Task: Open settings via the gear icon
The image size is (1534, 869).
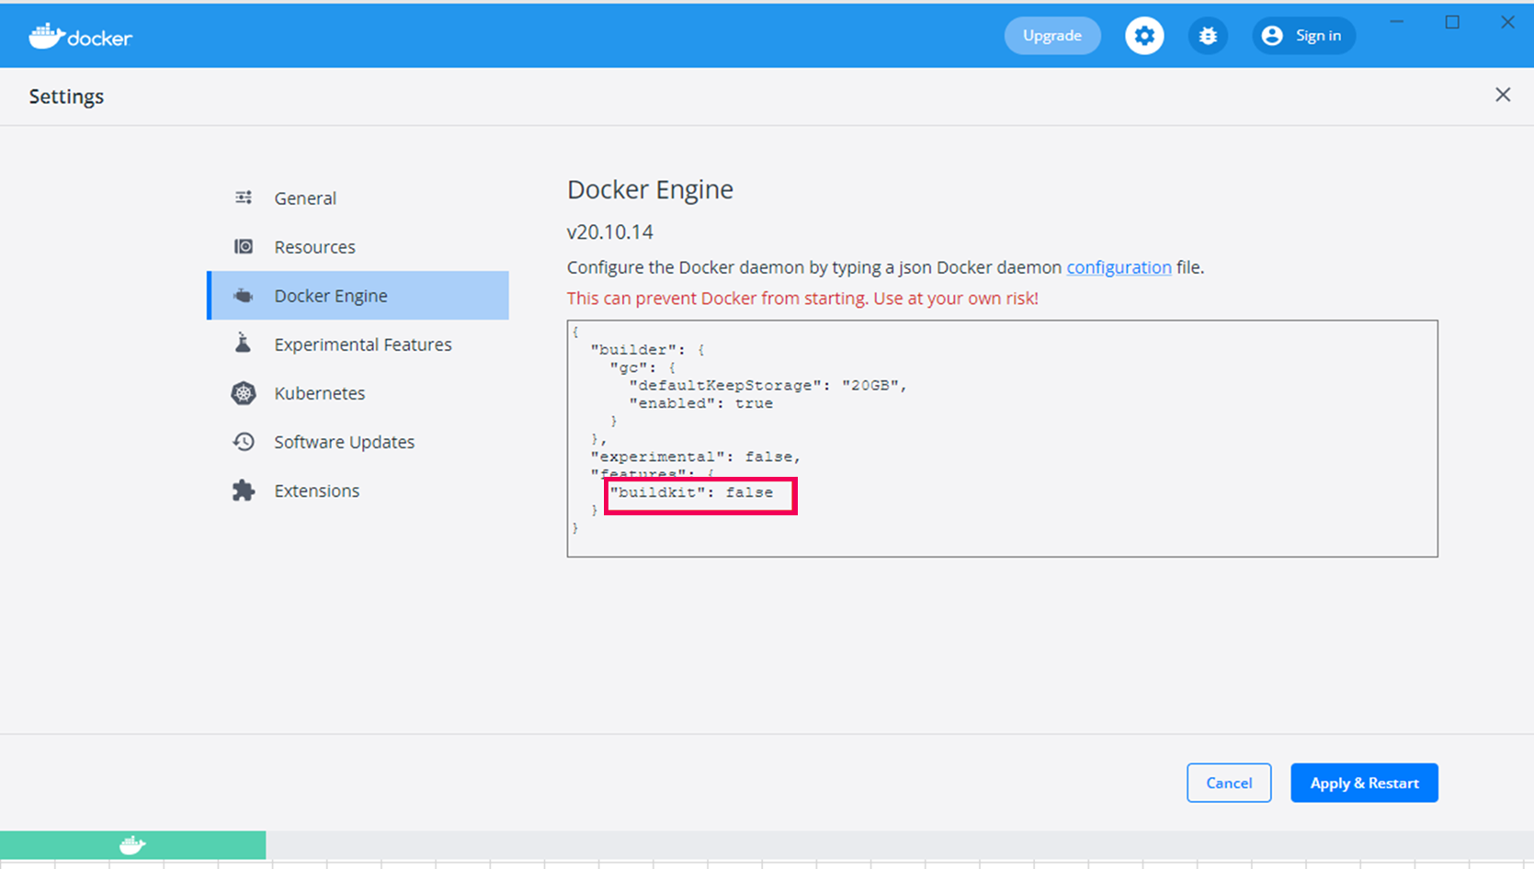Action: (x=1144, y=36)
